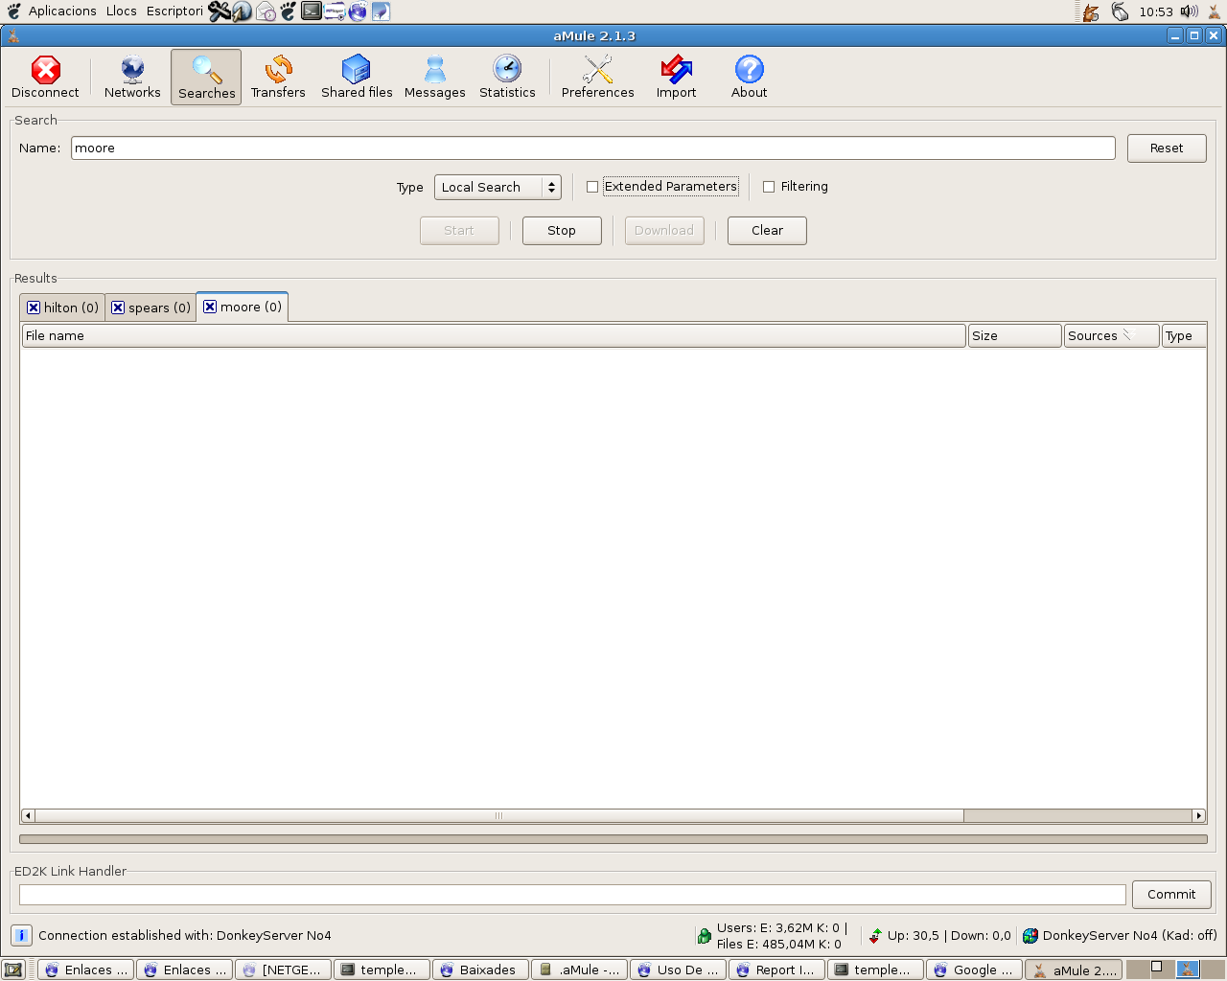Click the horizontal scrollbar in results
The height and width of the screenshot is (981, 1227).
tap(498, 816)
